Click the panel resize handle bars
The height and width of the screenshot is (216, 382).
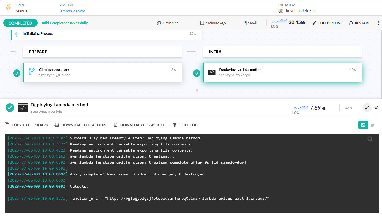(x=192, y=102)
